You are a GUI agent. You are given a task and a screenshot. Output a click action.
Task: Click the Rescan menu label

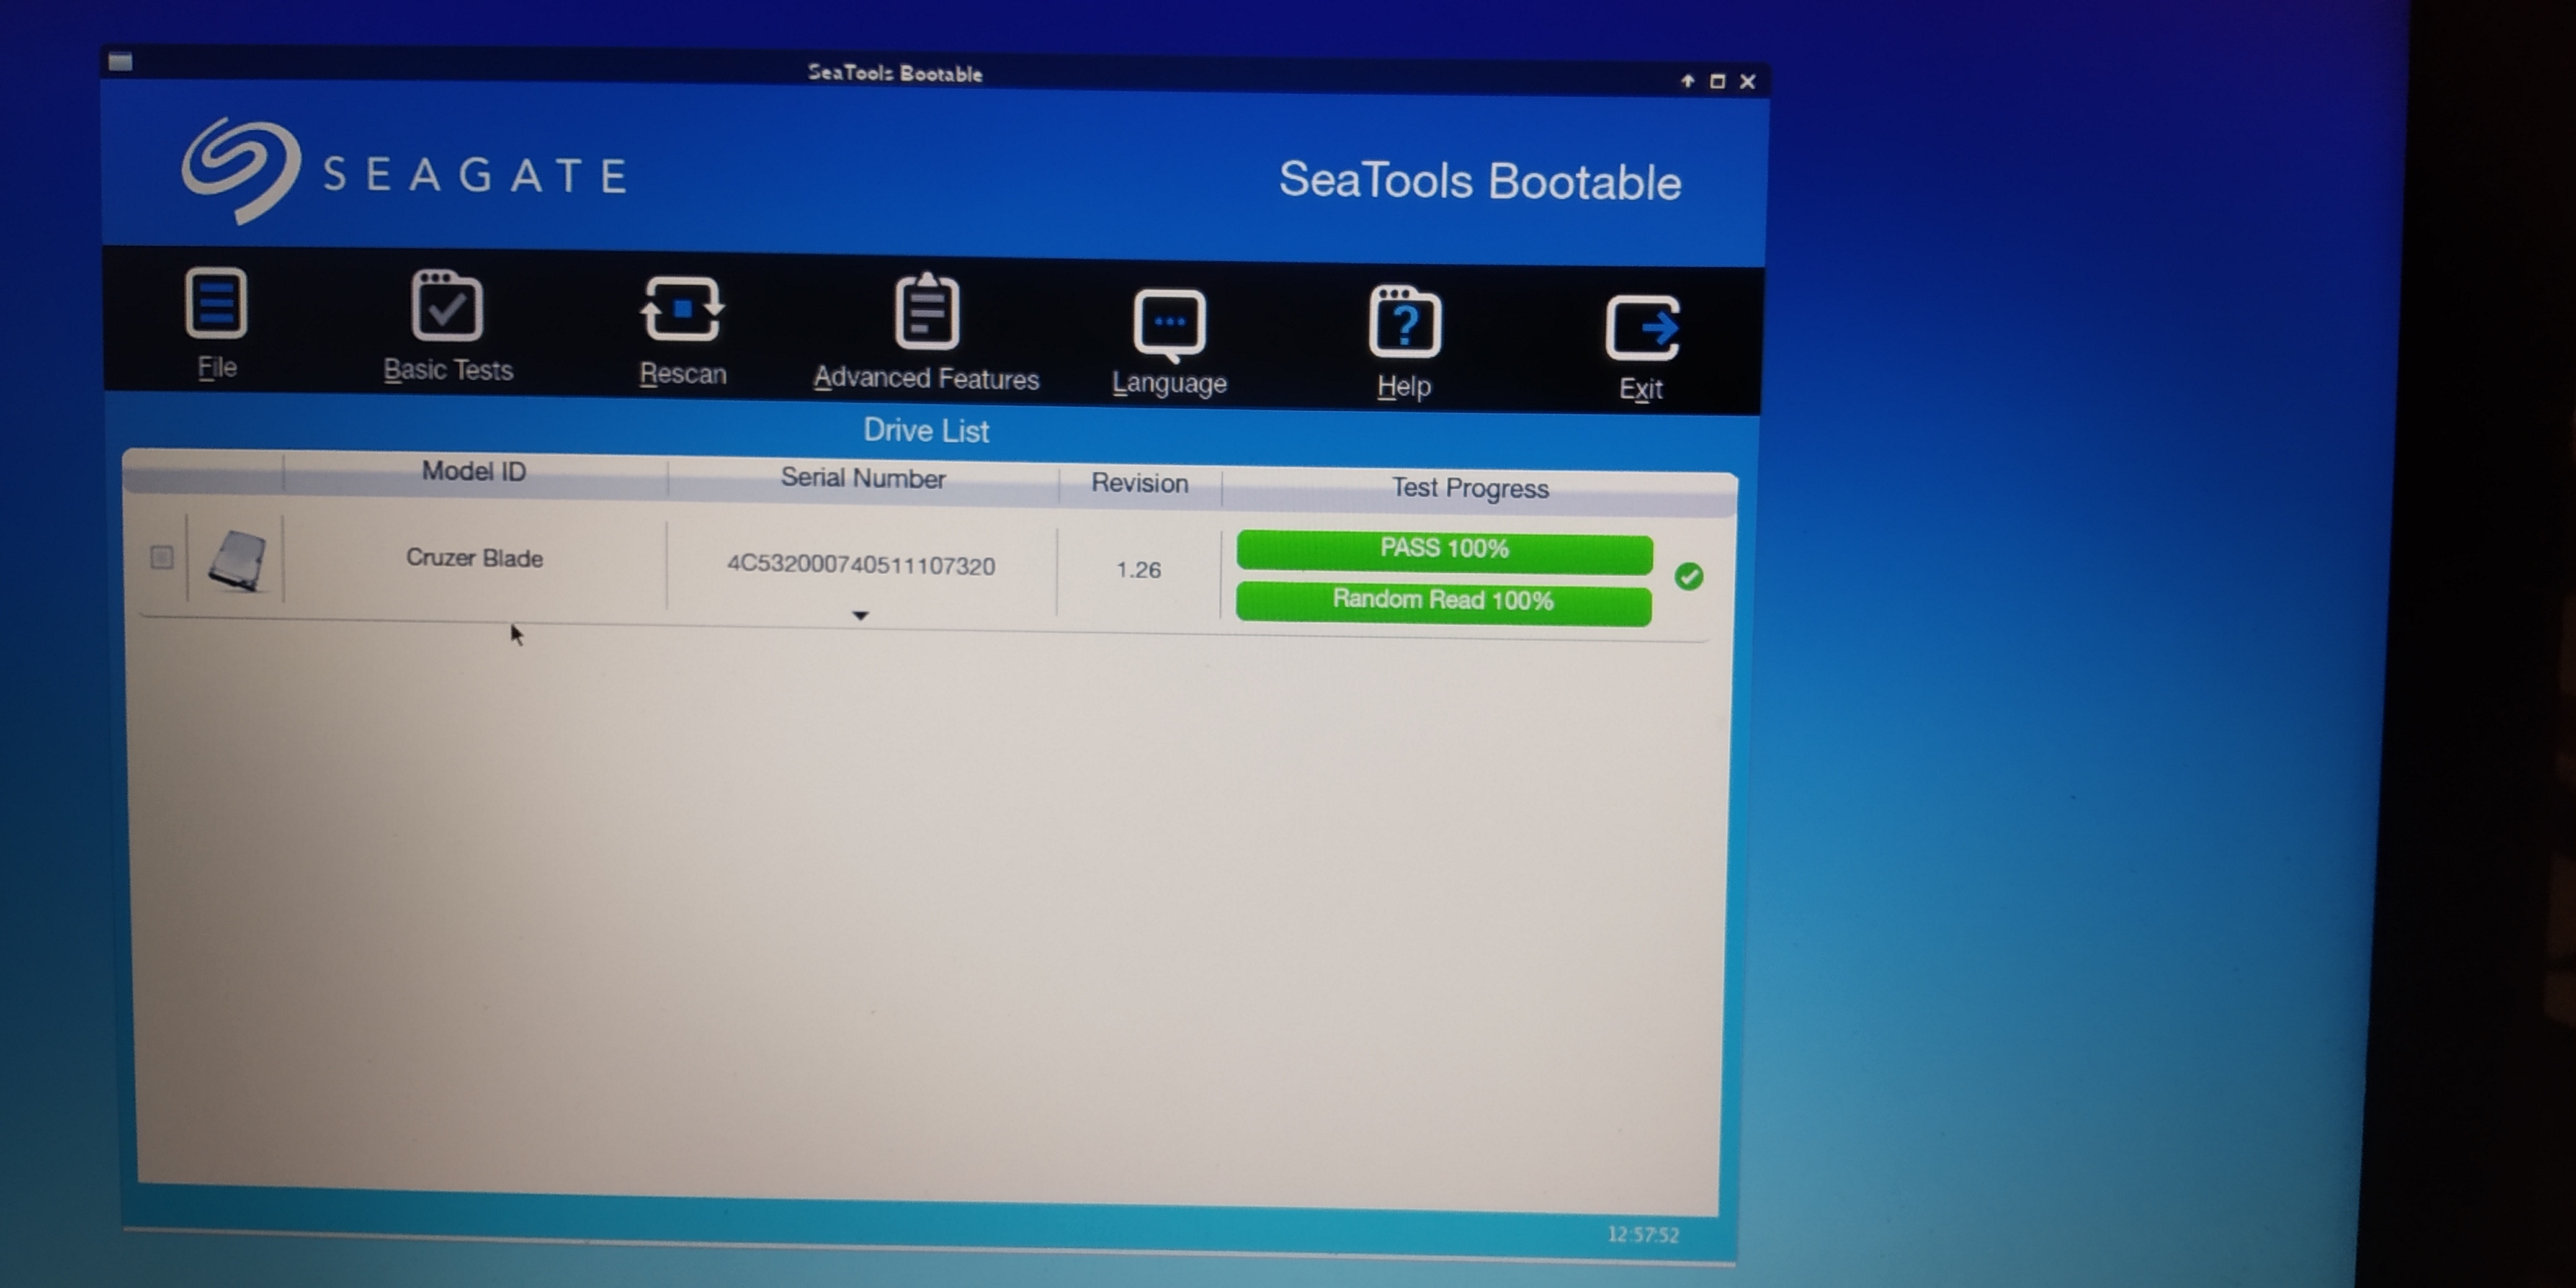tap(683, 374)
